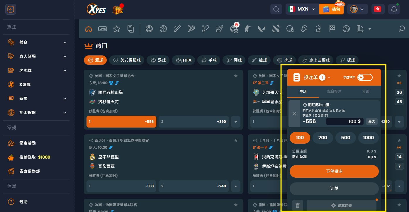Open the 賠率设置 odds settings button
409x212 pixels.
[x=341, y=206]
